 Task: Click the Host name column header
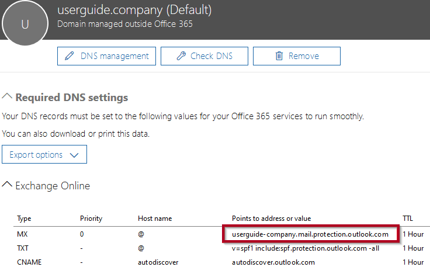tap(155, 219)
